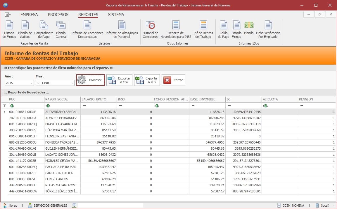Click the globe application icon in title bar
The height and width of the screenshot is (209, 337).
coord(6,5)
